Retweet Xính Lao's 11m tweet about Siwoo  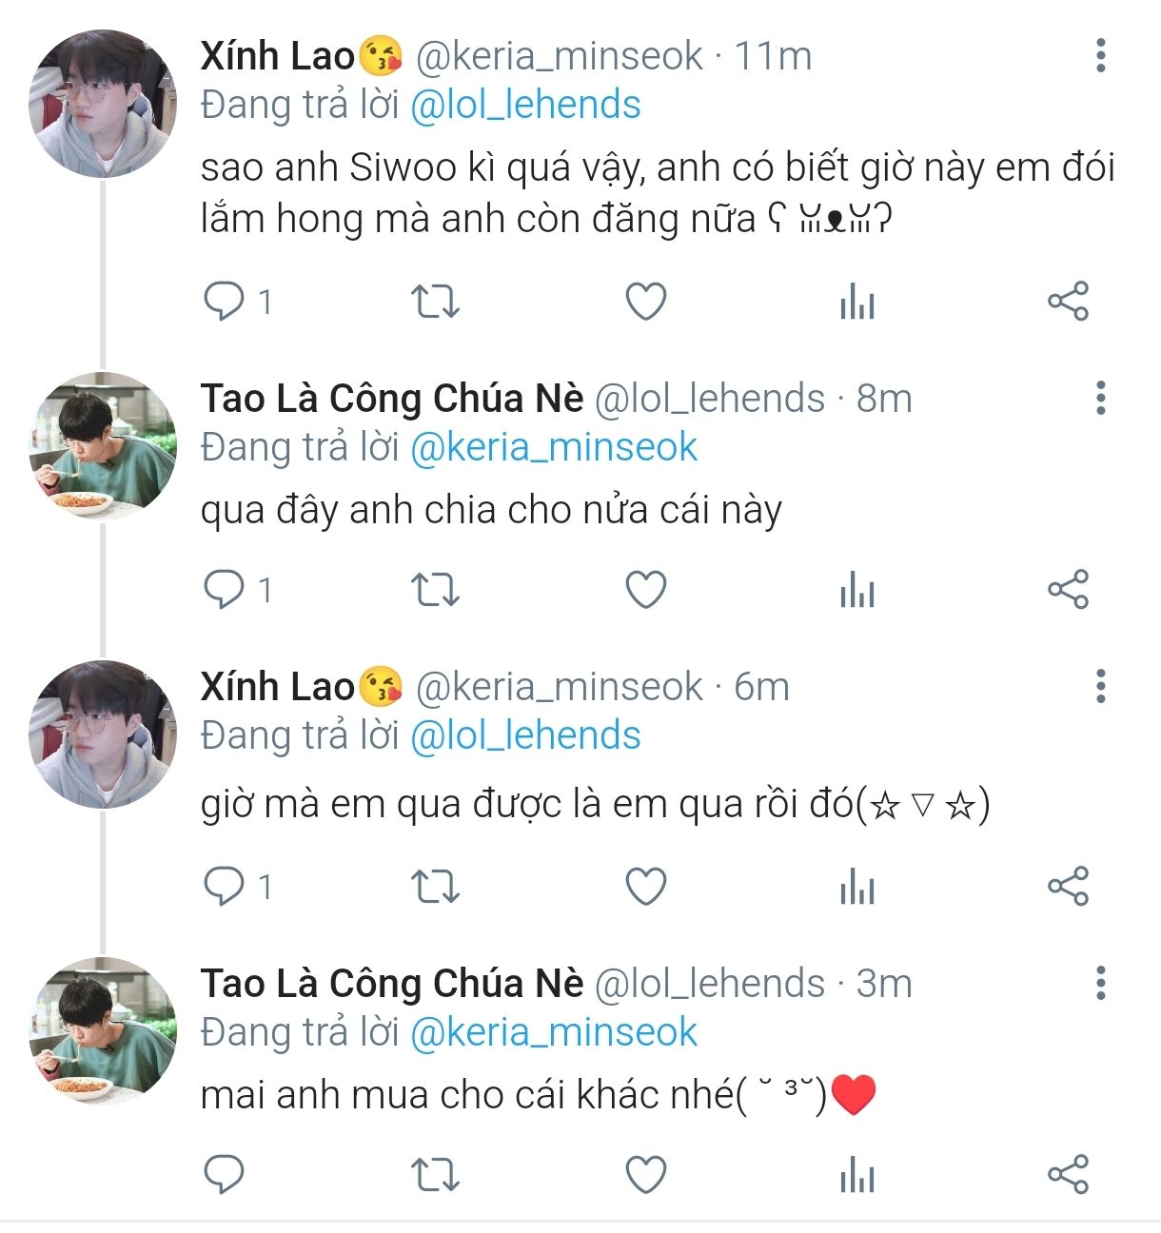[435, 302]
